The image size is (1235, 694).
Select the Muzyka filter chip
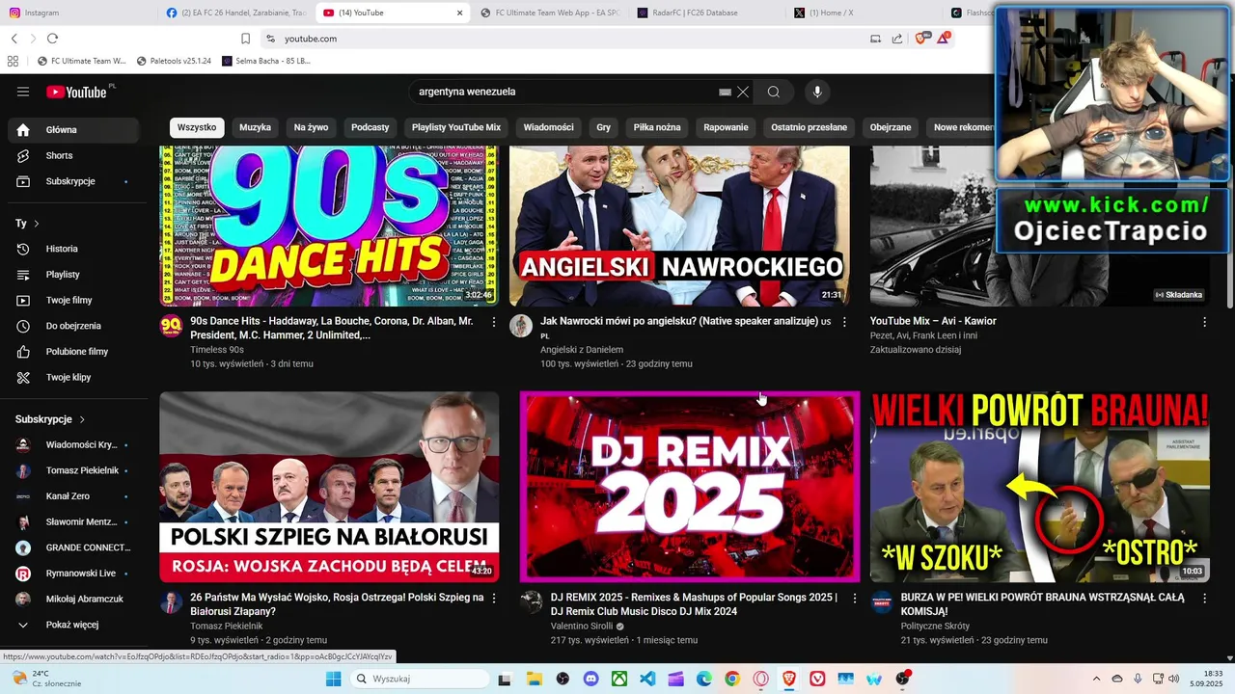tap(255, 127)
